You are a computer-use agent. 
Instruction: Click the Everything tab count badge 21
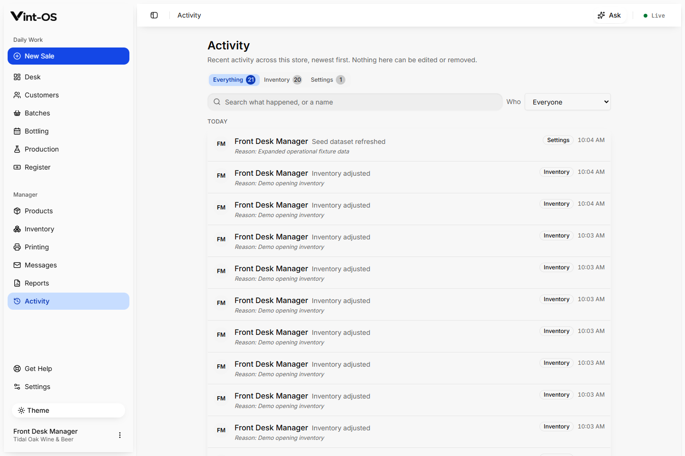coord(251,80)
